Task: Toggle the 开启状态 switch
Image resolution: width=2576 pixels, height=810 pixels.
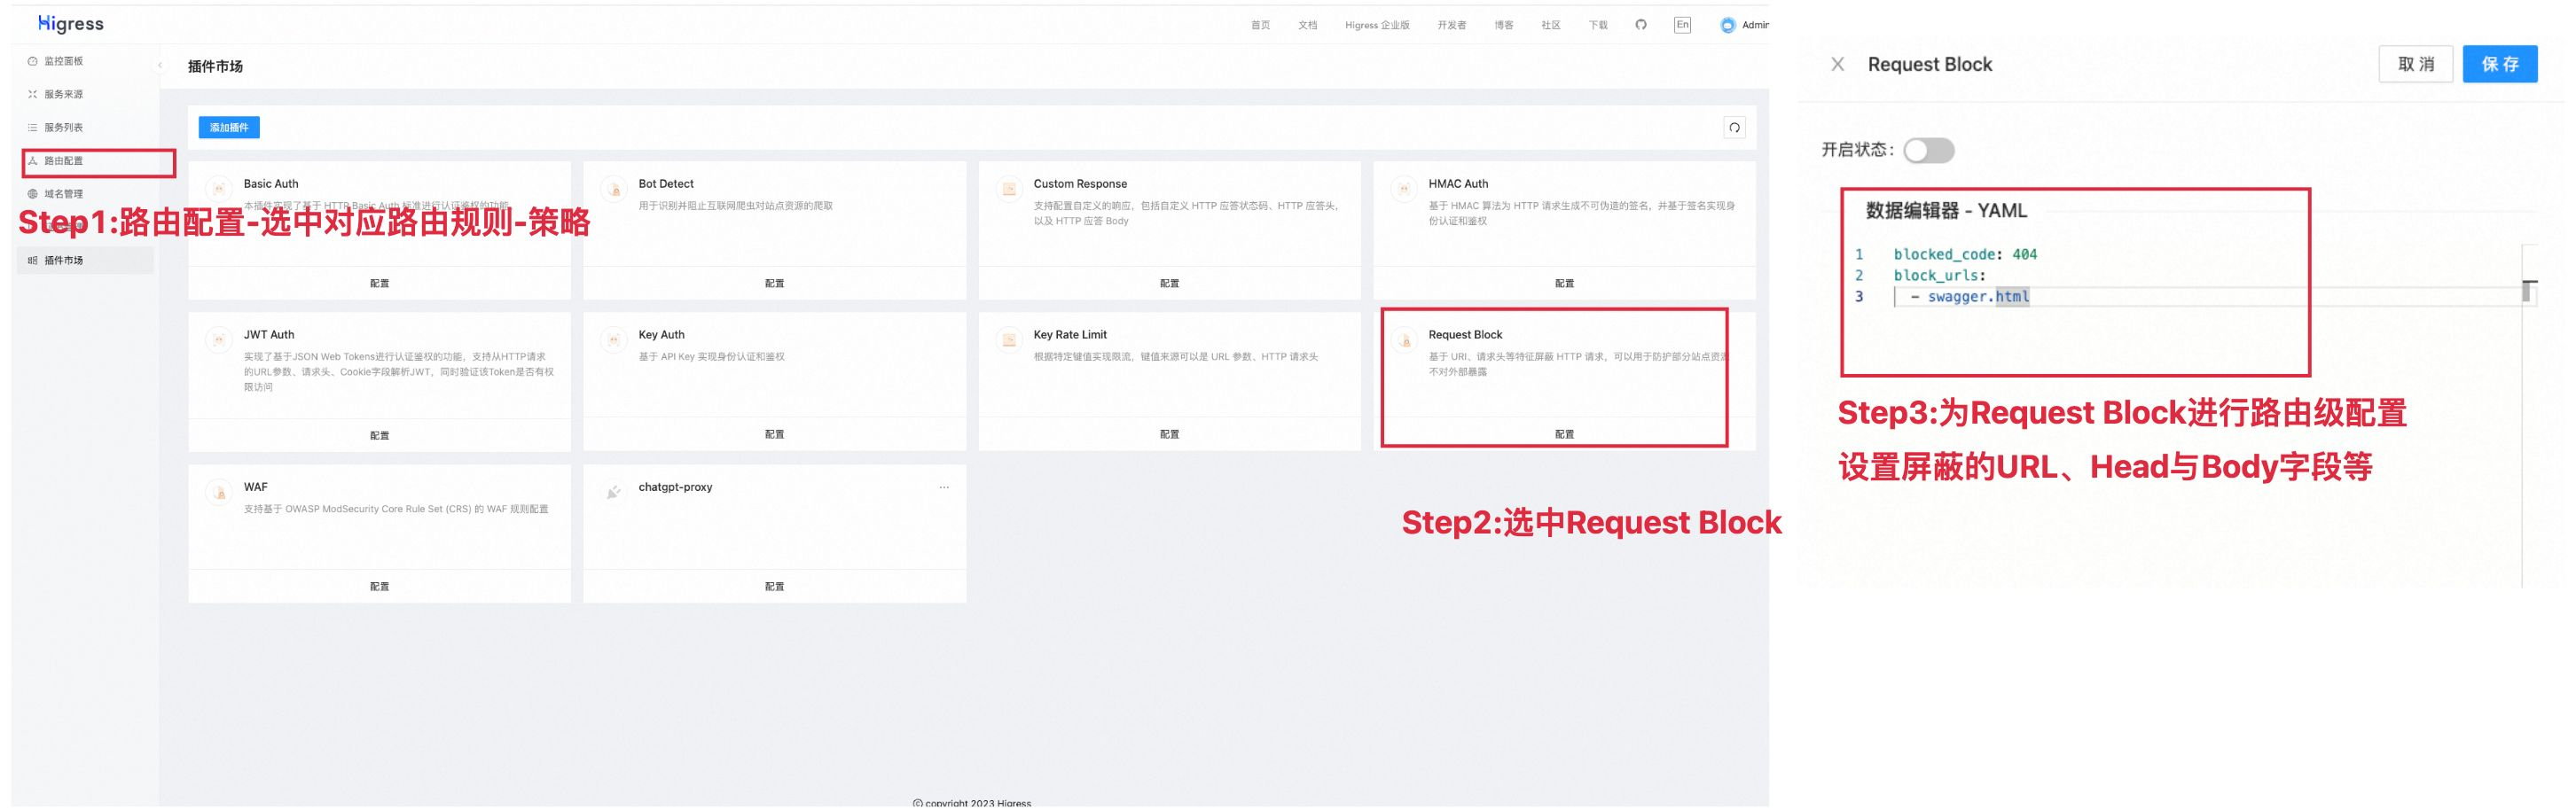Action: (x=1929, y=150)
